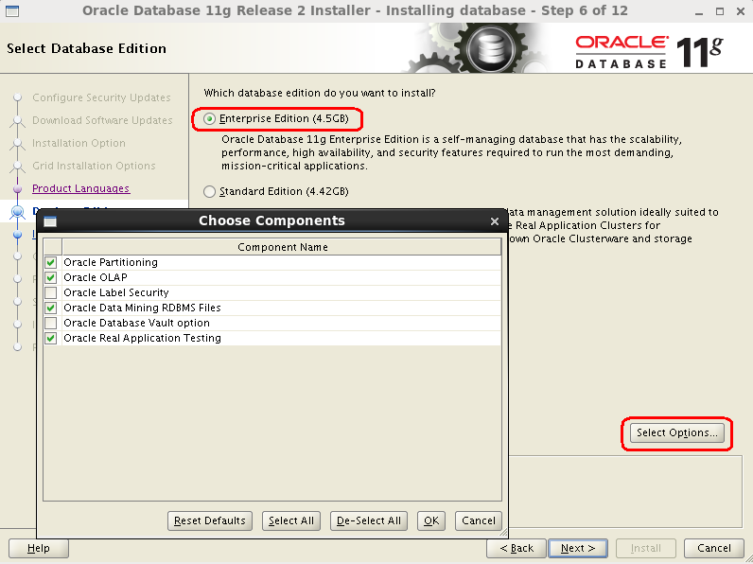Click the De-Select All button
This screenshot has height=564, width=753.
pos(369,520)
